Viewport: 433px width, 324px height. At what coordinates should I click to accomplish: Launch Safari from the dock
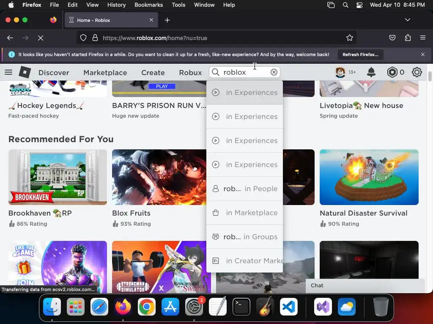[99, 307]
